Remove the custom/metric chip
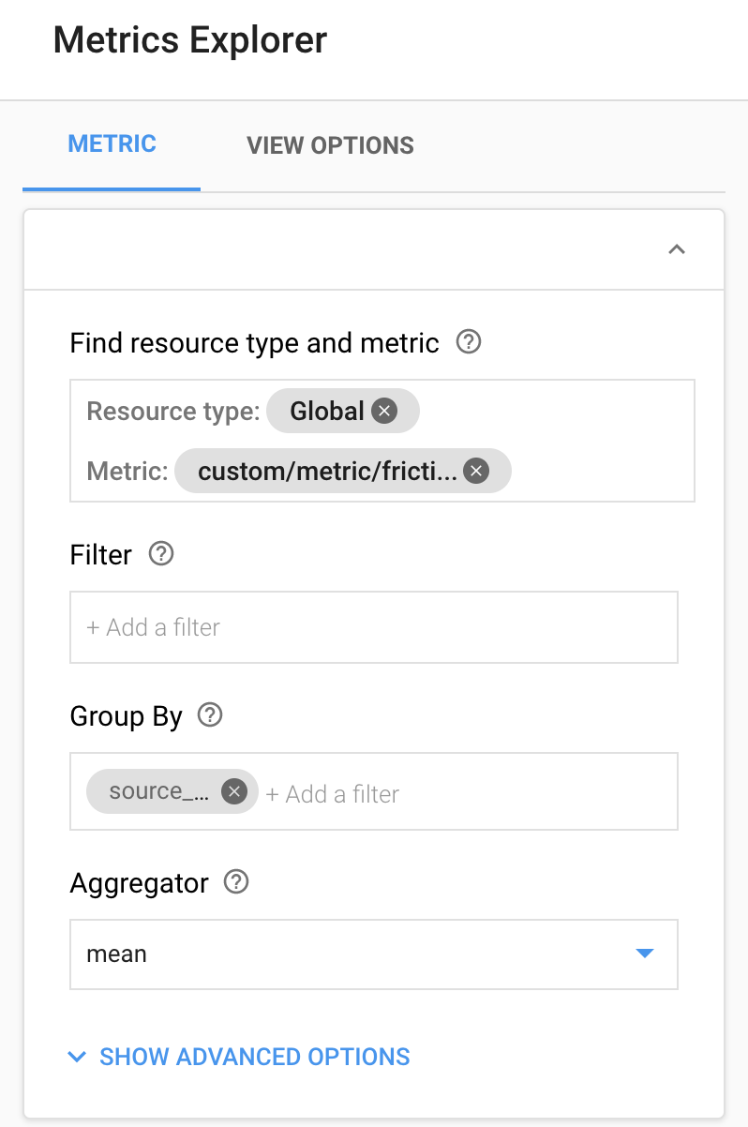 477,471
